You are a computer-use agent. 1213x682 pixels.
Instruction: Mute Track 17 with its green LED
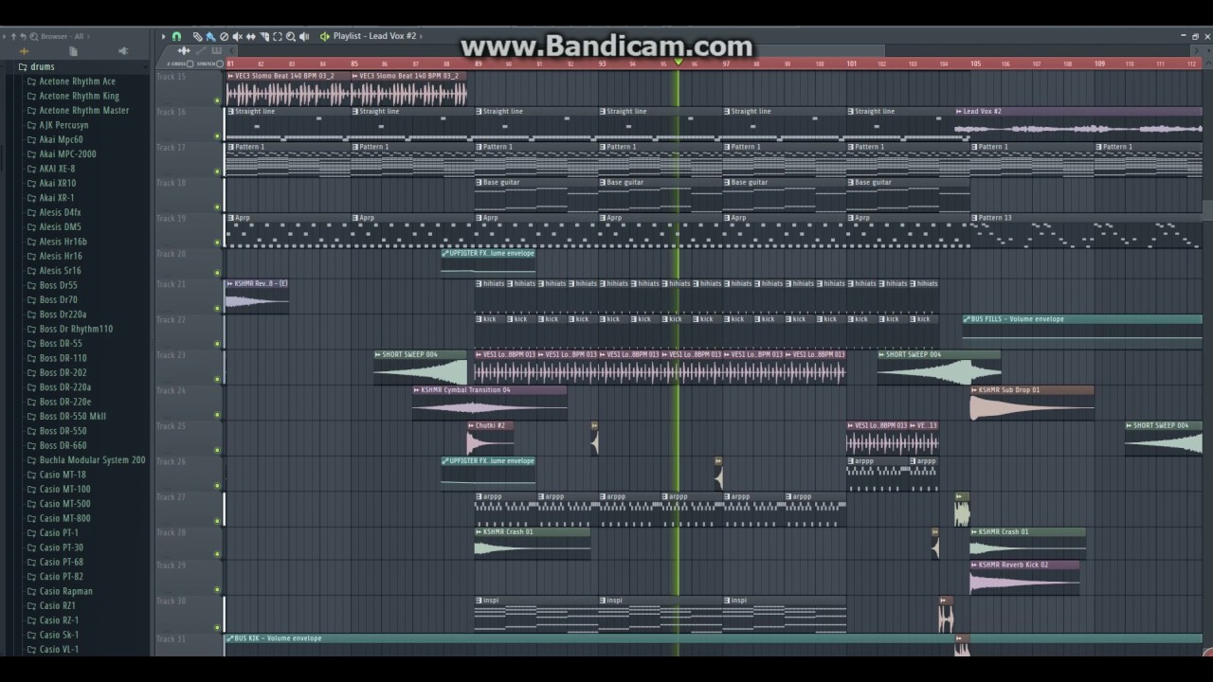(217, 171)
